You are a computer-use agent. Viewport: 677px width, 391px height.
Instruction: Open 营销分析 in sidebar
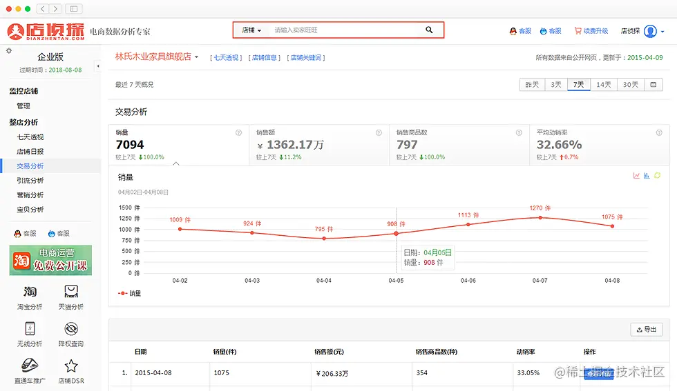point(30,195)
